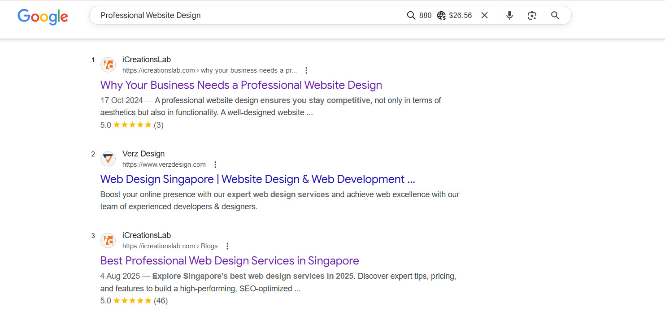
Task: Click the https://www.verzdesign.com URL
Action: coord(164,164)
